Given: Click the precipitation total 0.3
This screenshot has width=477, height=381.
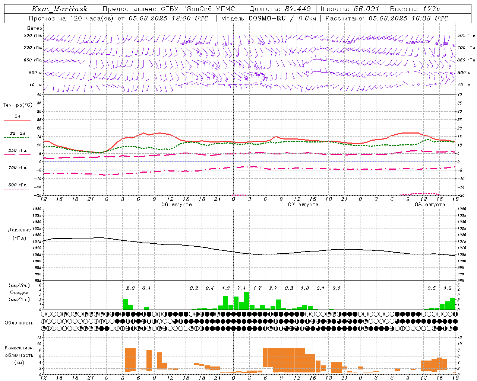Looking at the screenshot, I should pyautogui.click(x=289, y=288).
